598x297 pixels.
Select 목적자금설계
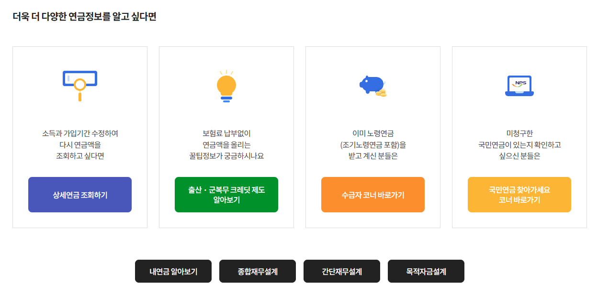coord(426,271)
